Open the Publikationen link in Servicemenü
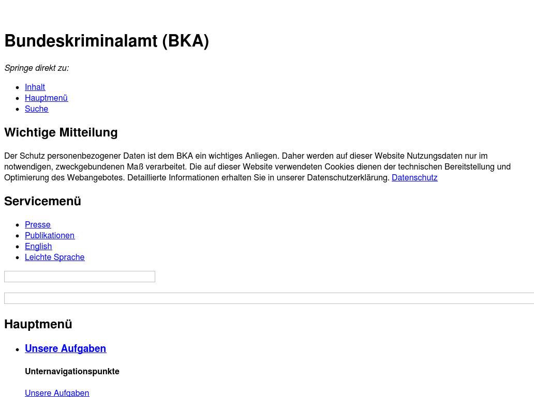Screen dimensions: 534x397 coord(49,235)
